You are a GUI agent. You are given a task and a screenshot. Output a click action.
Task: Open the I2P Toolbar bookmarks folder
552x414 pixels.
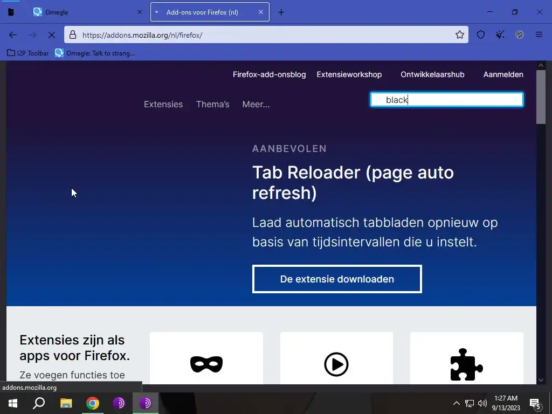[x=28, y=53]
